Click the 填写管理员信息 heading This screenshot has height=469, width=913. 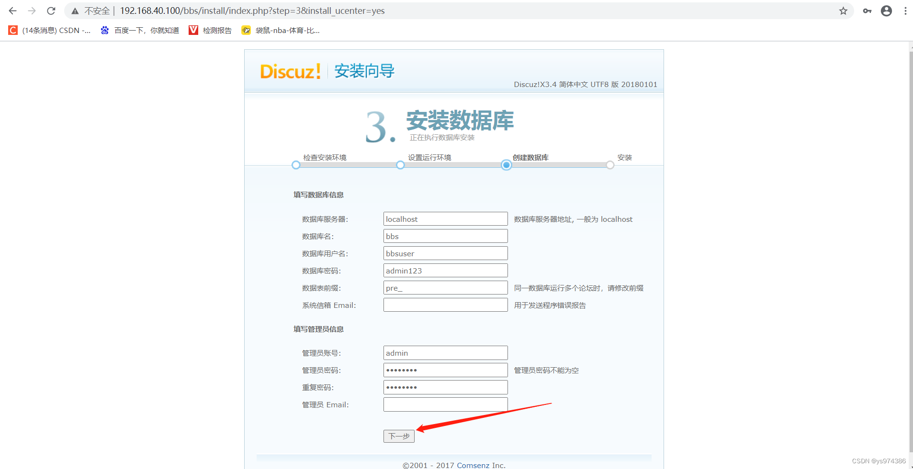318,329
